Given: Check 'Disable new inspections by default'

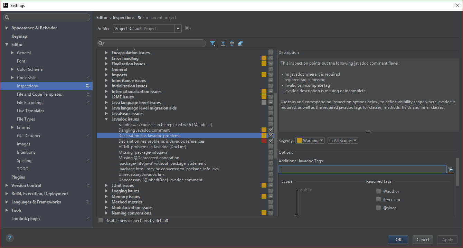Looking at the screenshot, I should (100, 220).
